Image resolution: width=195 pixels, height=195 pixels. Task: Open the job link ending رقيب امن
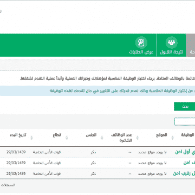coord(184,174)
